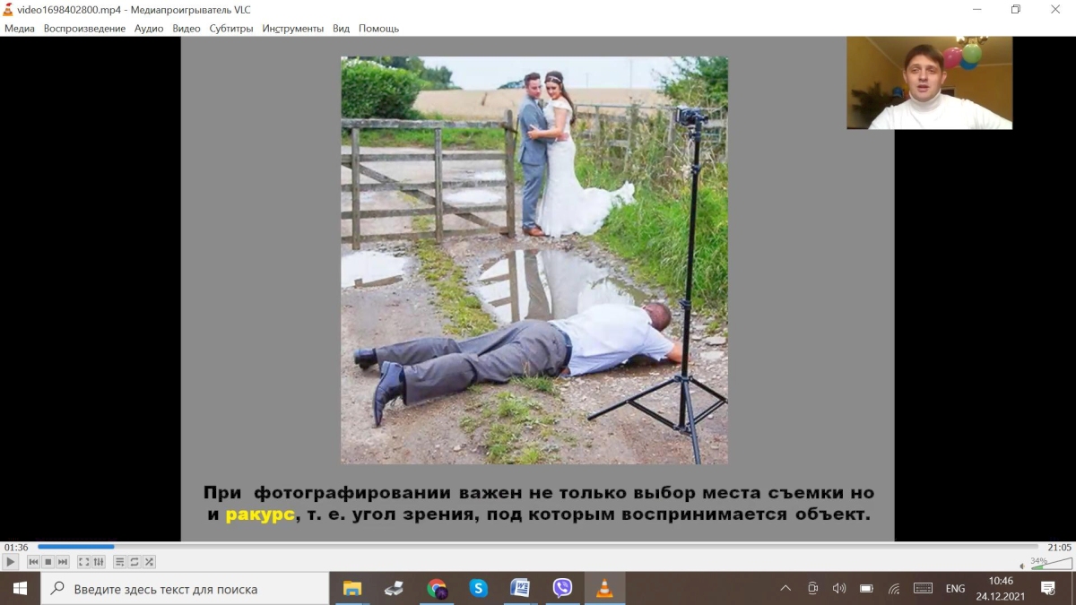Open File Explorer from the taskbar
1076x605 pixels.
(x=352, y=589)
